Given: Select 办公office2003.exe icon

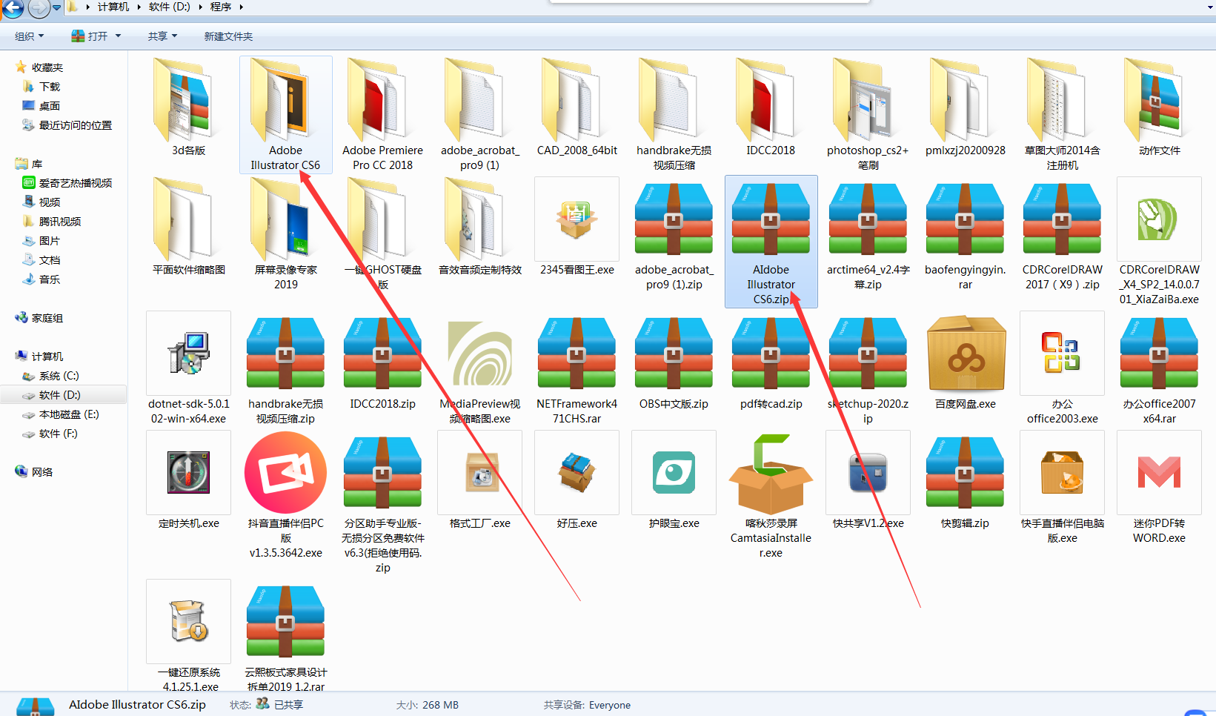Looking at the screenshot, I should (1062, 354).
